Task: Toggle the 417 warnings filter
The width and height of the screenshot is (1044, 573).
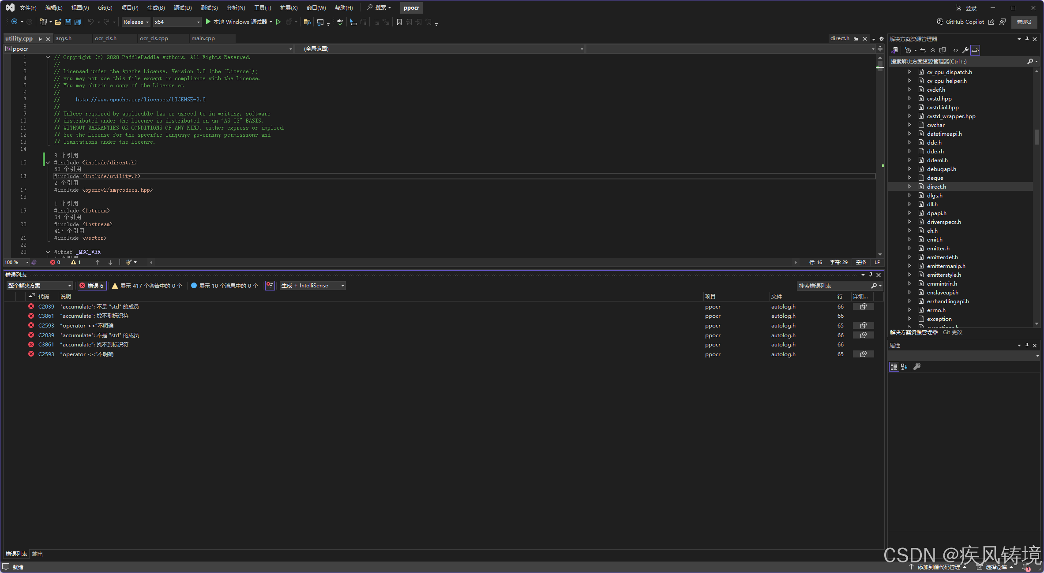Action: coord(147,286)
